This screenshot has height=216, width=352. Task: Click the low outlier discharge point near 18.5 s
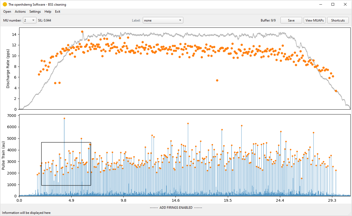[x=217, y=80]
